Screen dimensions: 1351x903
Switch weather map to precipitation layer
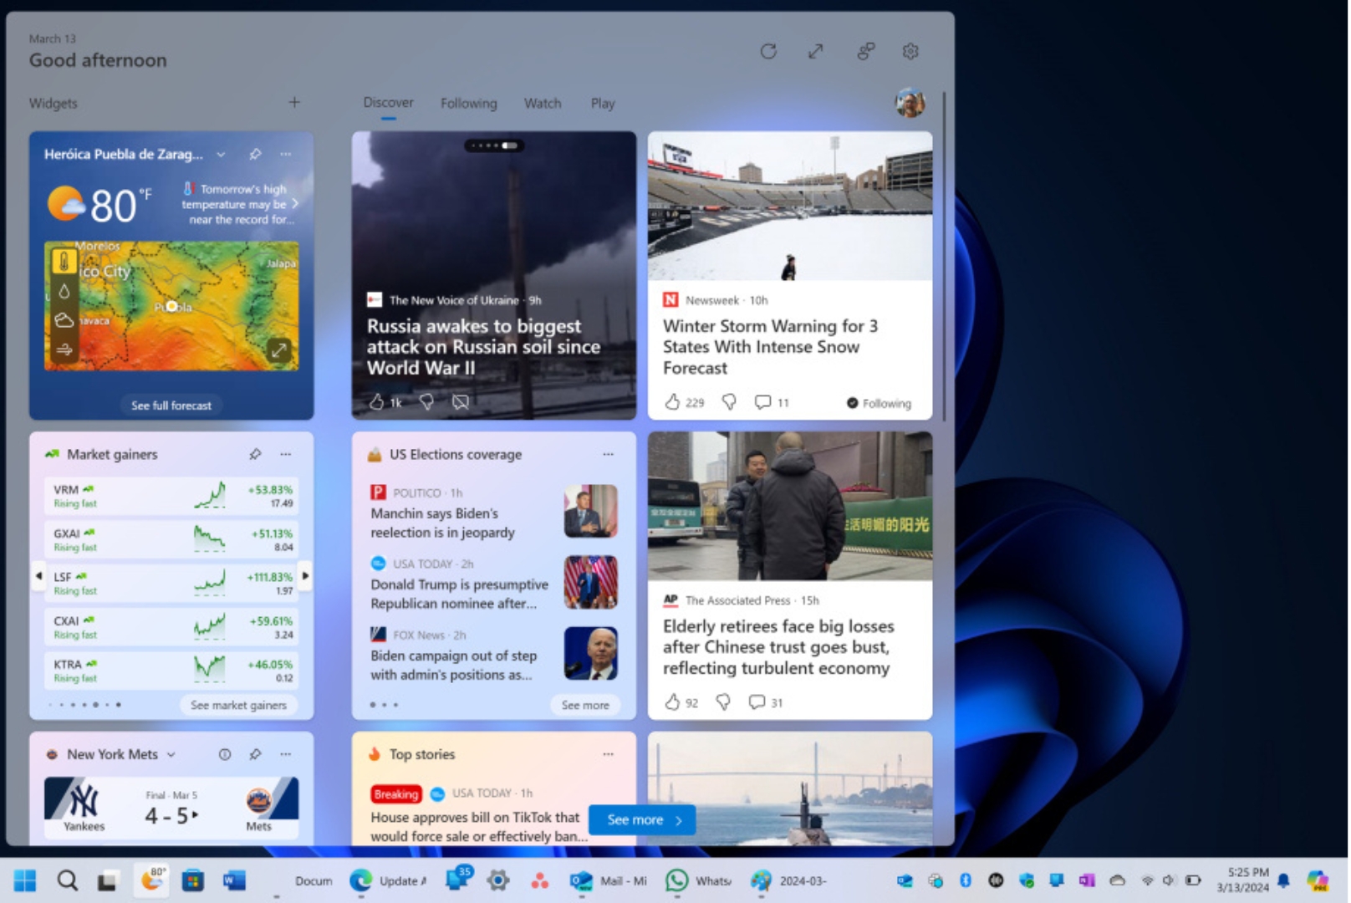[x=64, y=291]
